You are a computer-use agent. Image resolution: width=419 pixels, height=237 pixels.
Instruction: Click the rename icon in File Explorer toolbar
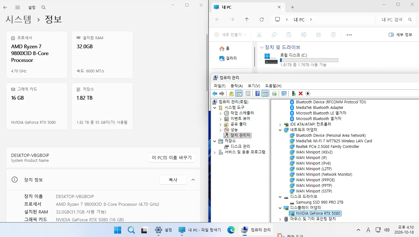tap(304, 35)
